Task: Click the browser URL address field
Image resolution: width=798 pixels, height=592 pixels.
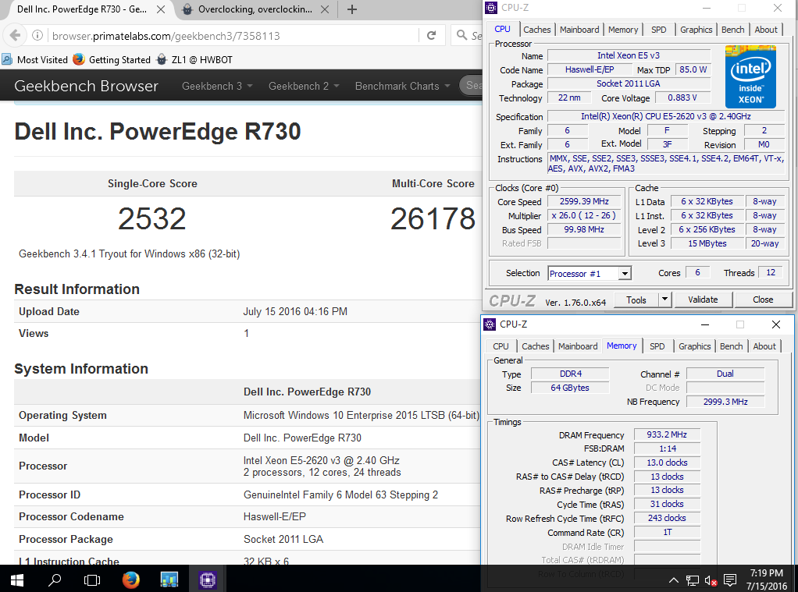Action: pyautogui.click(x=233, y=36)
